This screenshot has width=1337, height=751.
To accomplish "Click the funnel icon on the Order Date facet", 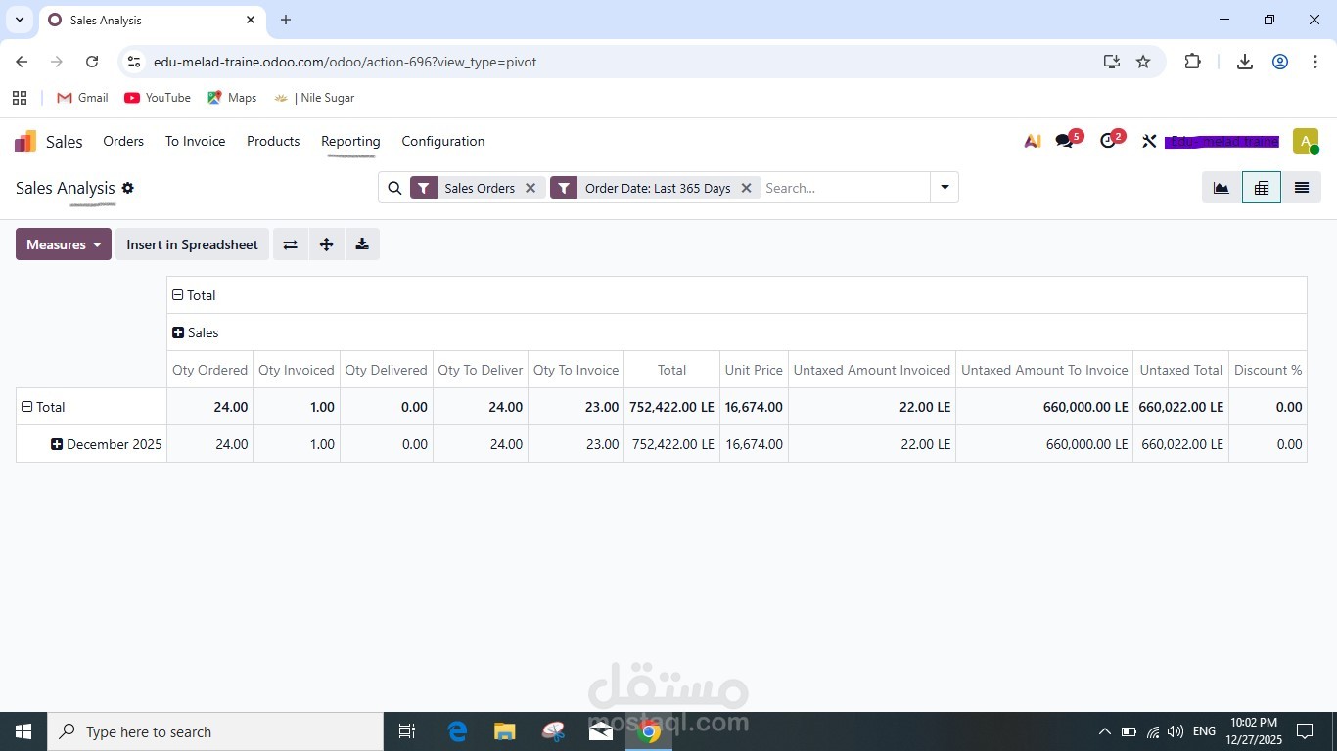I will [x=564, y=188].
